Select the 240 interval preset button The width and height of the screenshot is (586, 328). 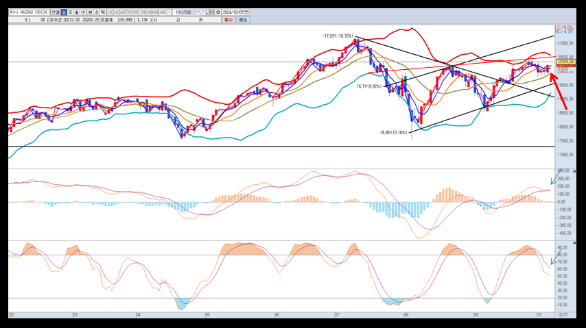pos(116,12)
